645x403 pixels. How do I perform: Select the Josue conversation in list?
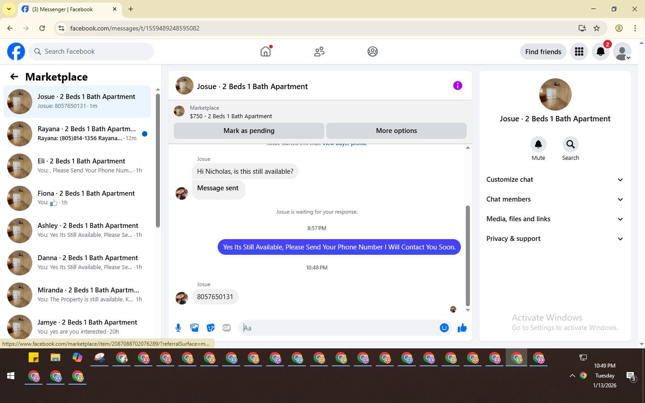pyautogui.click(x=77, y=101)
